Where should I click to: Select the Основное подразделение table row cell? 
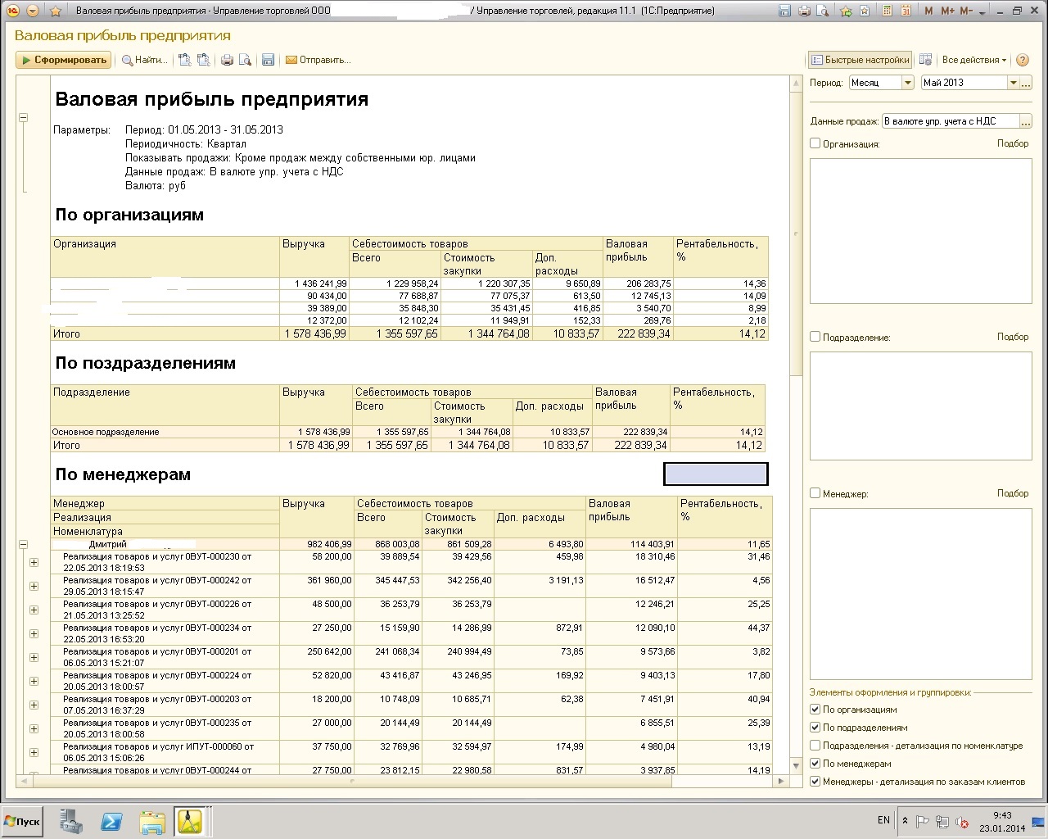pyautogui.click(x=165, y=432)
